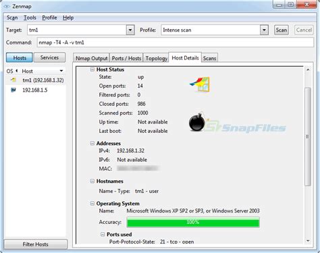
Task: Minimize the Zenmap window
Action: point(279,4)
